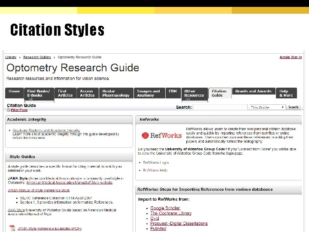Click the Citation Guide heading below the tabs
This screenshot has width=309, height=232.
tap(21, 105)
